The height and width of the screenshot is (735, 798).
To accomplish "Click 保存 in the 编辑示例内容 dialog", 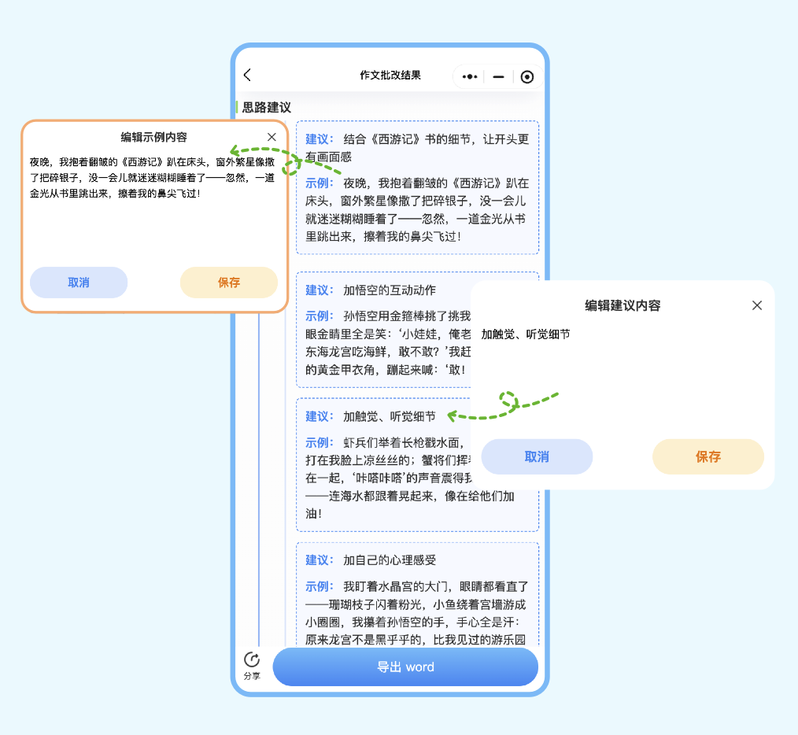I will 229,283.
